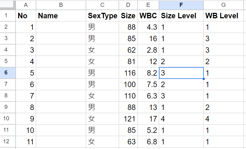Click the Name header cell
The width and height of the screenshot is (246, 149).
pyautogui.click(x=61, y=16)
